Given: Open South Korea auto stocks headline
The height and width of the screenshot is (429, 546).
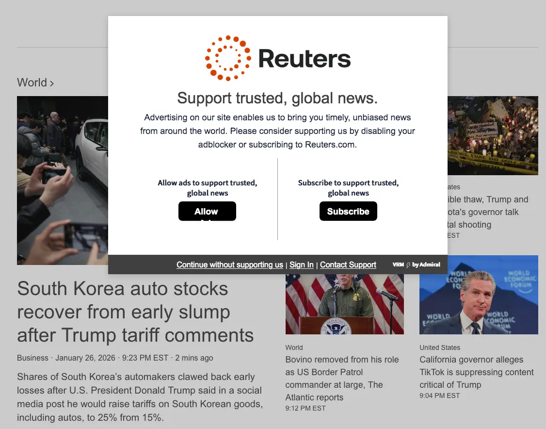Looking at the screenshot, I should click(x=135, y=312).
